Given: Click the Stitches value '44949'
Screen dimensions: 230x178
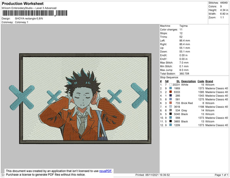Looking at the screenshot, I should coord(224,3).
